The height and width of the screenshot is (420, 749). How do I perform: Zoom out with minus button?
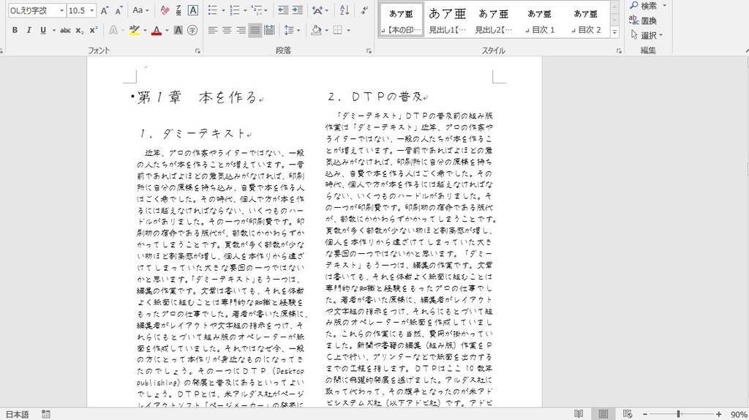(645, 414)
